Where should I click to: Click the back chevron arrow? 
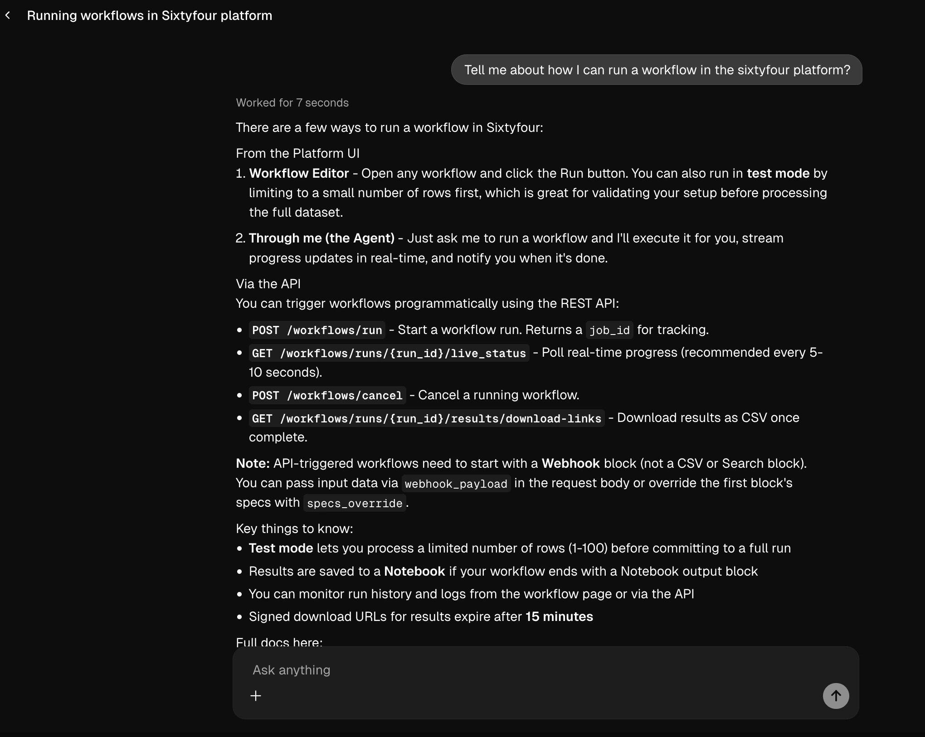click(x=8, y=15)
